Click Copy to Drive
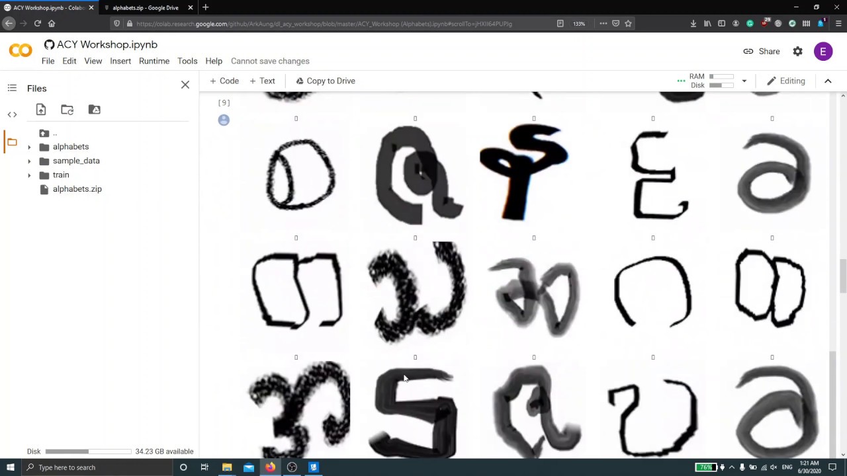The height and width of the screenshot is (476, 847). click(326, 81)
